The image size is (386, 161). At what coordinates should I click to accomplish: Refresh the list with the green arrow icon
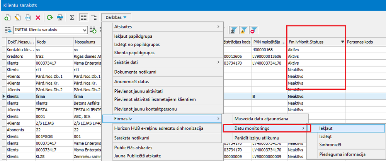[49, 17]
